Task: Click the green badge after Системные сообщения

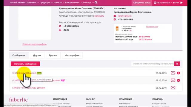Action: (39, 73)
